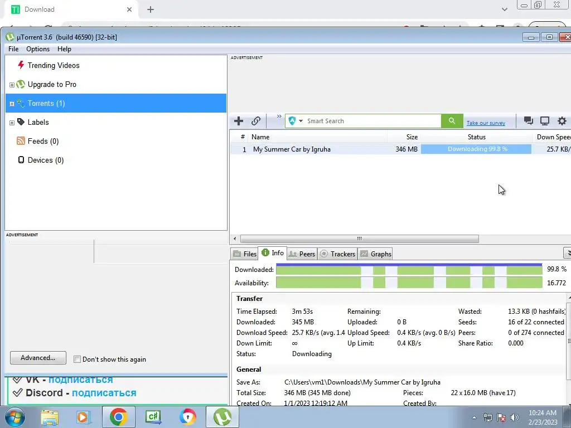Click the uTorrent taskbar icon
The width and height of the screenshot is (571, 428).
click(x=222, y=417)
